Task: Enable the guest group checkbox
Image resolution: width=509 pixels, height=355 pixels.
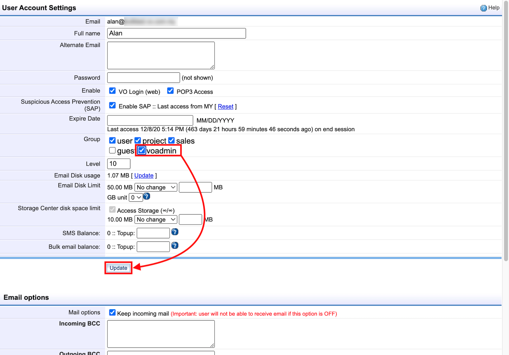Action: [x=112, y=151]
